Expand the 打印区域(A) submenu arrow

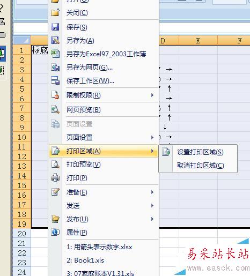click(x=152, y=151)
